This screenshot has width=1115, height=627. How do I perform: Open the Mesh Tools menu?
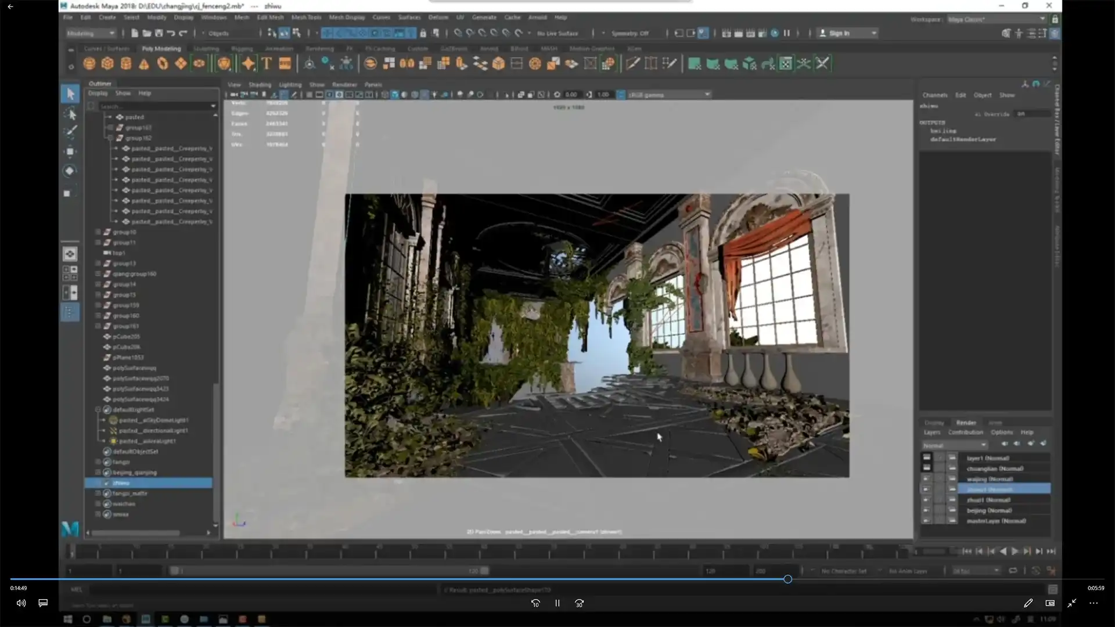(x=306, y=17)
